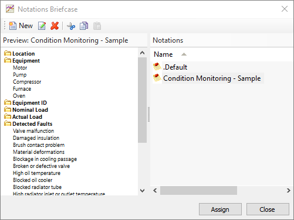This screenshot has width=294, height=220.
Task: Select the Detected Faults category label
Action: tap(32, 124)
